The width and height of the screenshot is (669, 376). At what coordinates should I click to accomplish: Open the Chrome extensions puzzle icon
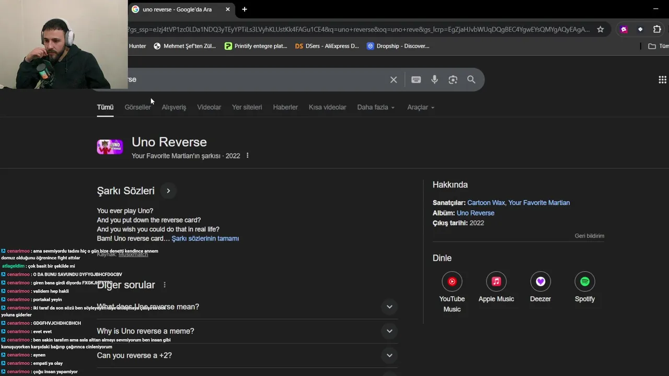[x=657, y=29]
